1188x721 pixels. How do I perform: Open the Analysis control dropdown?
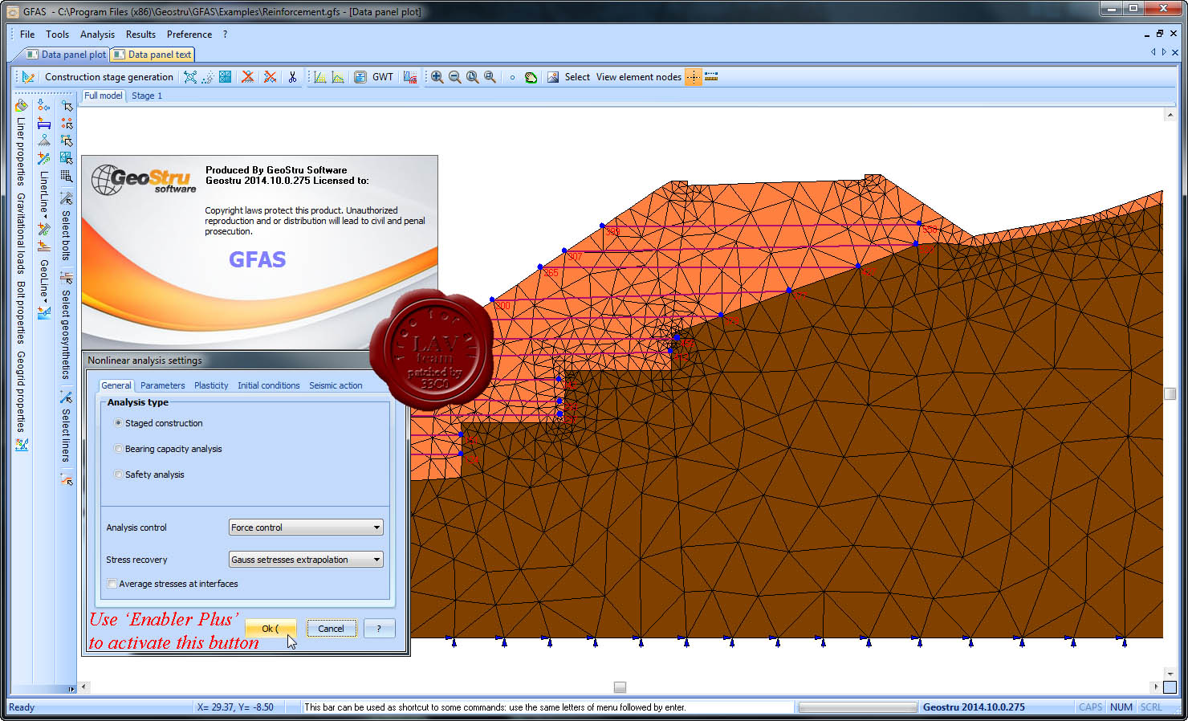pyautogui.click(x=306, y=528)
